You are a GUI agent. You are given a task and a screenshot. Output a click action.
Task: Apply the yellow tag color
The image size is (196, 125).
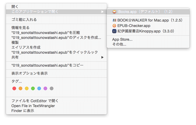[x=27, y=88]
